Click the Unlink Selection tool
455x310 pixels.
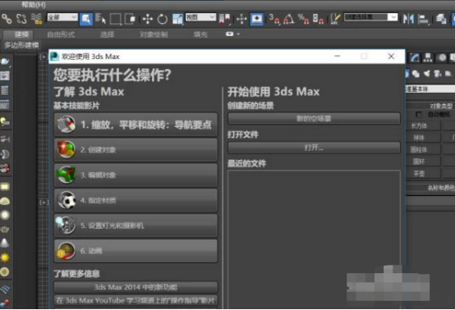click(x=21, y=19)
